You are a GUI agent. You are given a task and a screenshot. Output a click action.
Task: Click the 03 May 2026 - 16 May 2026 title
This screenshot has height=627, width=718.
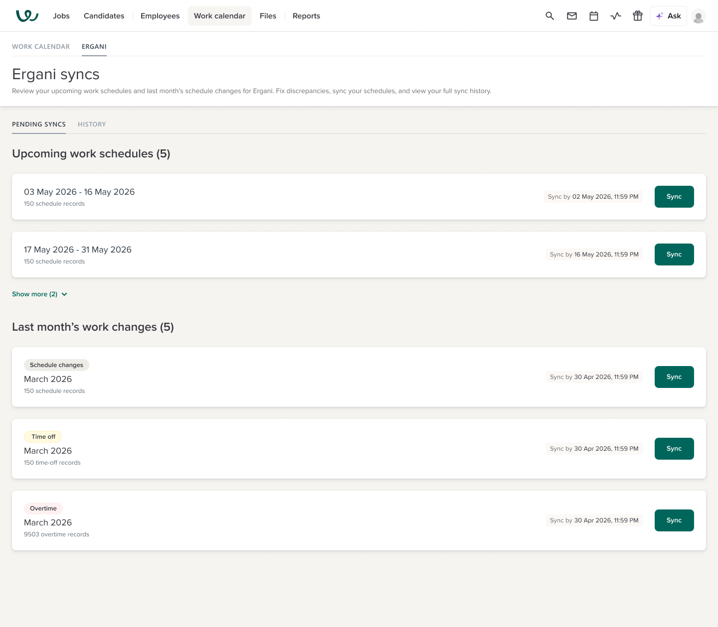coord(79,192)
